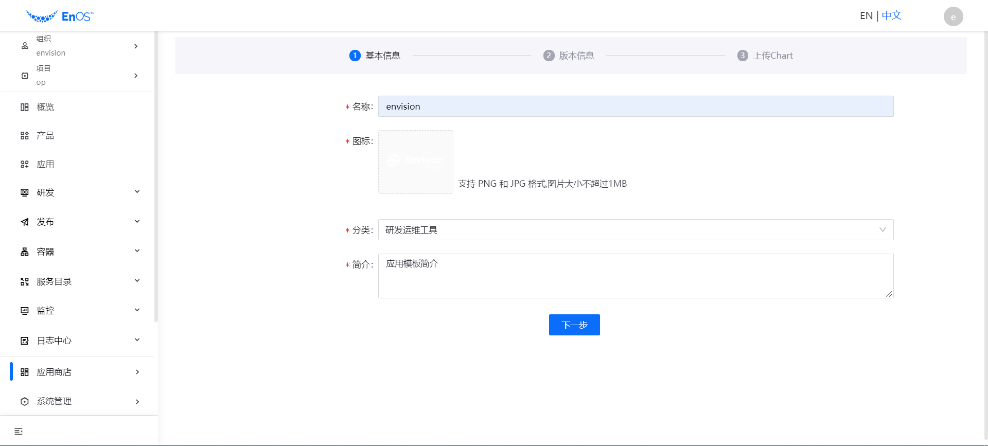This screenshot has width=988, height=446.
Task: Click the 产品 products icon
Action: 25,135
